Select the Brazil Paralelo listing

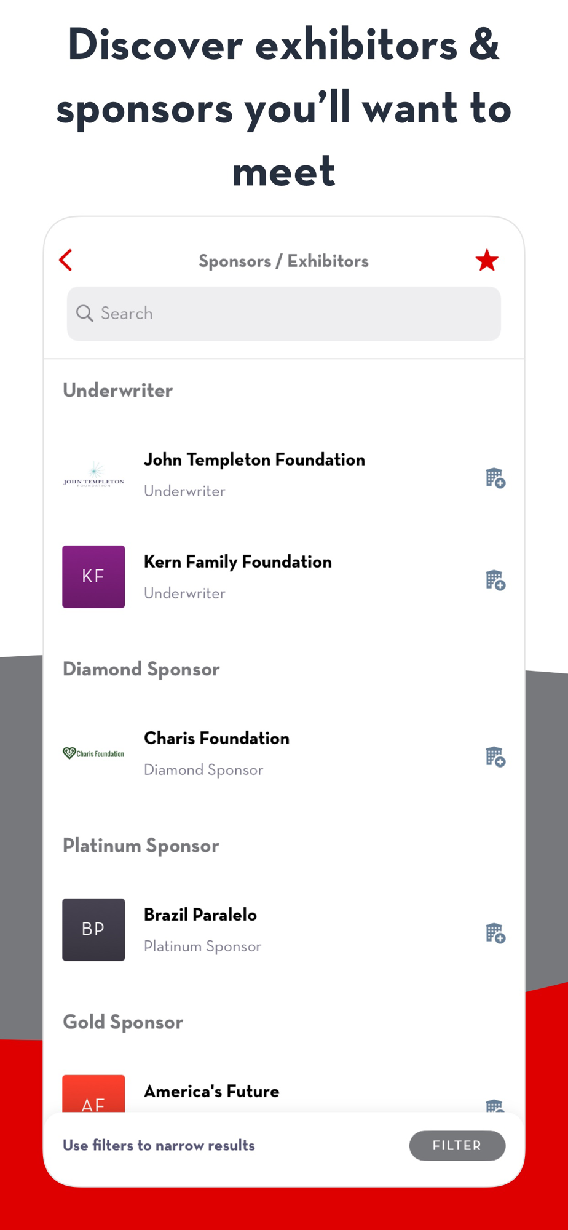pos(284,930)
